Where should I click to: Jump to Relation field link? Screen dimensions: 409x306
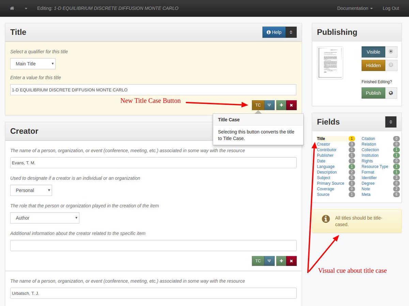coord(369,144)
